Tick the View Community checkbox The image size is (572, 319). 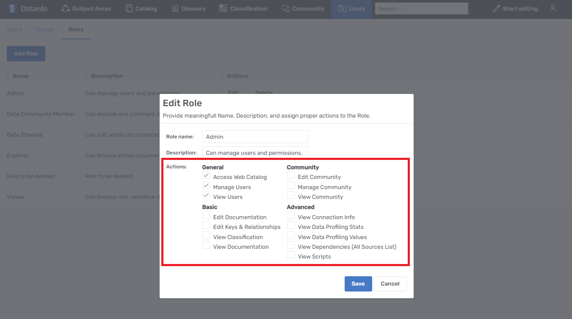pos(291,195)
